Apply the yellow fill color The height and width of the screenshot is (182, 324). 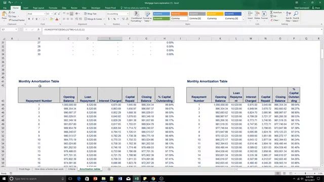tap(51, 19)
